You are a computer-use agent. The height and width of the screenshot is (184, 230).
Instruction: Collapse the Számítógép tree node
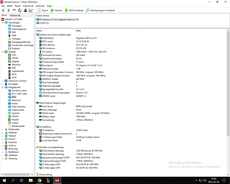2,23
